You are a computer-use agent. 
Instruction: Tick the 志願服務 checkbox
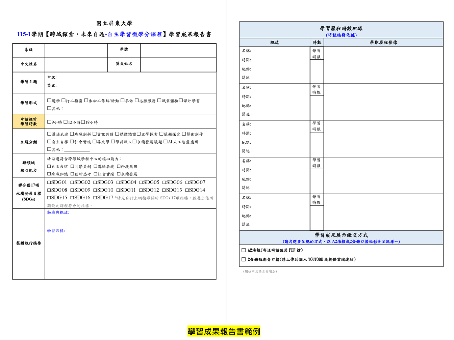[x=137, y=101]
